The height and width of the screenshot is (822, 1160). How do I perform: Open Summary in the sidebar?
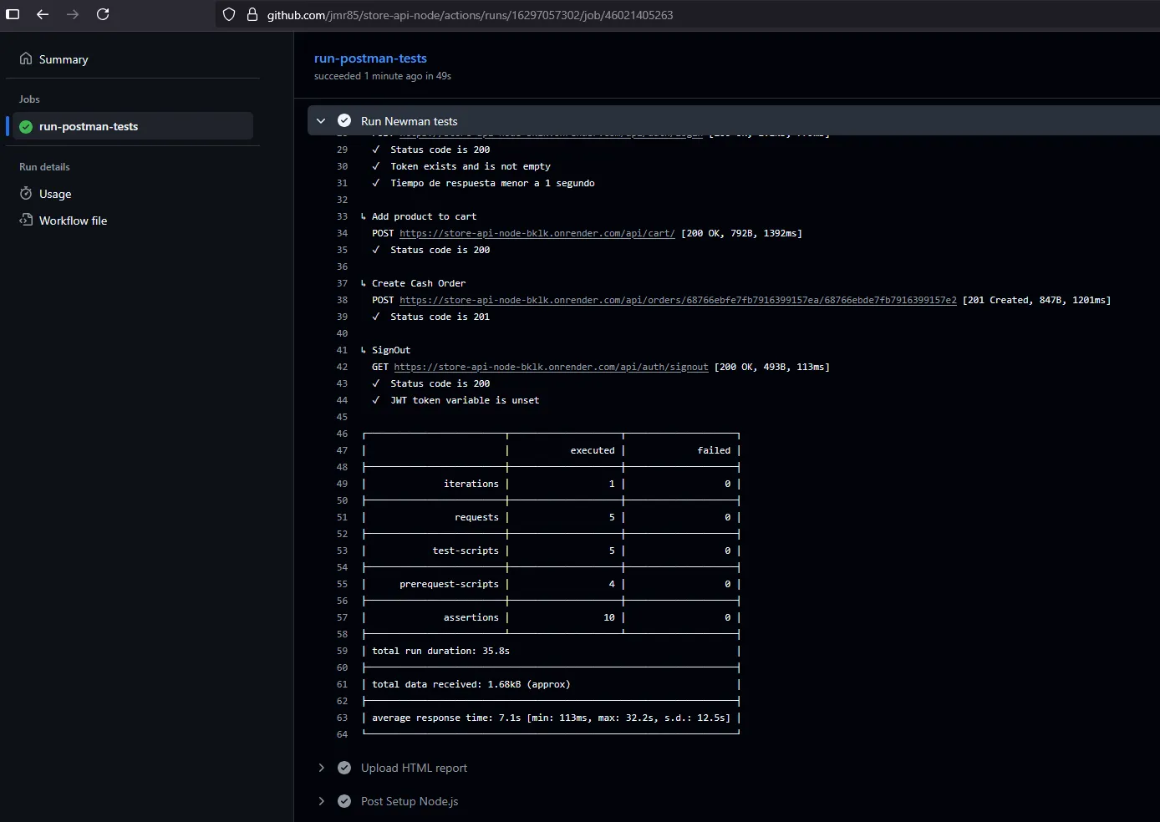click(x=64, y=59)
